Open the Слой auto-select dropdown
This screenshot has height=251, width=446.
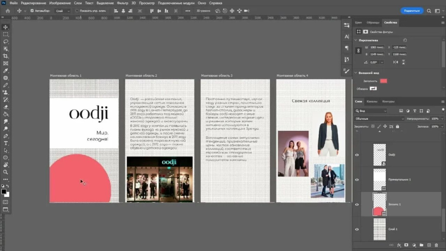click(62, 11)
